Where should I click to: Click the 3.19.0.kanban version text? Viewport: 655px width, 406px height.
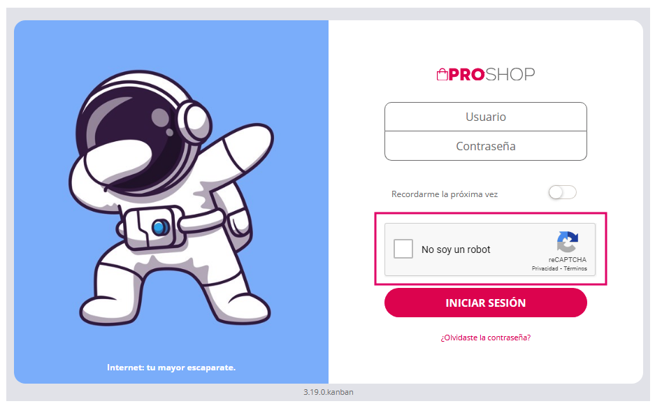coord(329,392)
